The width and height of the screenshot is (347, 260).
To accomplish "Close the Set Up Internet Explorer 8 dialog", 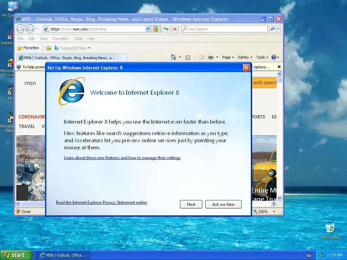I will point(246,67).
